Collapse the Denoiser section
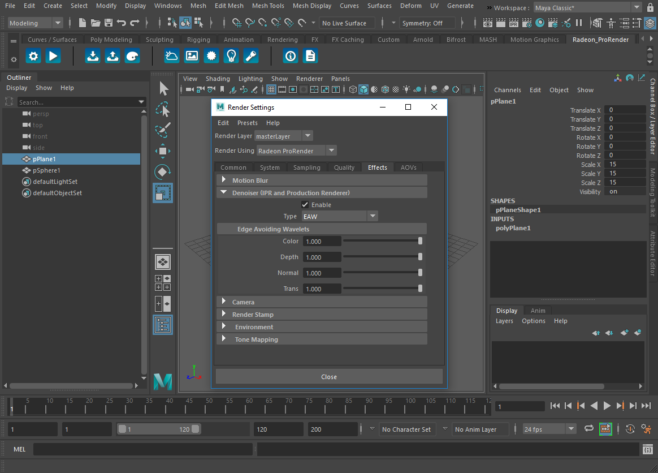 (224, 192)
